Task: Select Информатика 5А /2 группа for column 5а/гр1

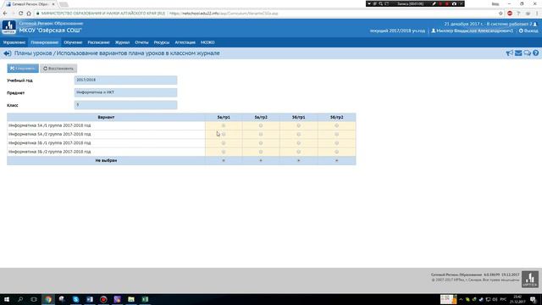Action: click(224, 134)
